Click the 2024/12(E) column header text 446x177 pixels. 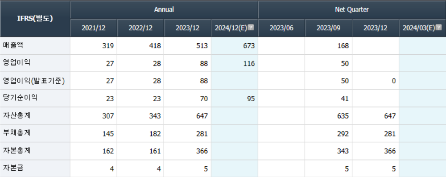pyautogui.click(x=231, y=28)
